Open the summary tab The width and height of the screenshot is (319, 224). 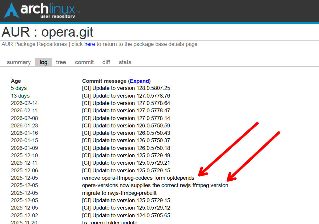click(x=19, y=62)
